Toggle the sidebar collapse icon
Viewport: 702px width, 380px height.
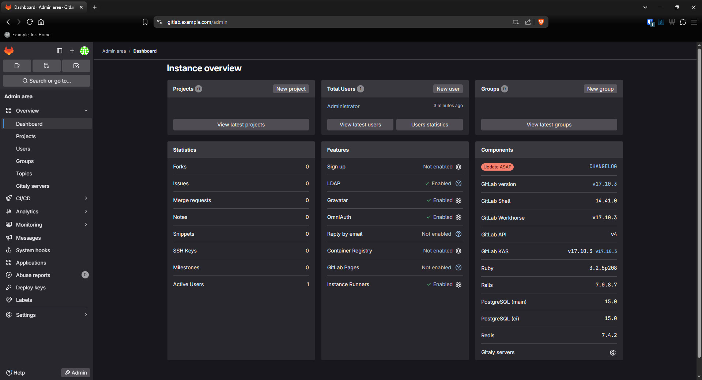tap(60, 51)
